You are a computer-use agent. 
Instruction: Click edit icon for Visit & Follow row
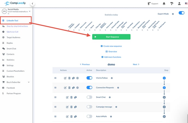pyautogui.click(x=65, y=78)
